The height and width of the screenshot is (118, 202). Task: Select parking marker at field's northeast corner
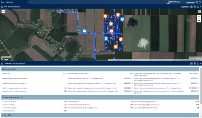point(122,19)
